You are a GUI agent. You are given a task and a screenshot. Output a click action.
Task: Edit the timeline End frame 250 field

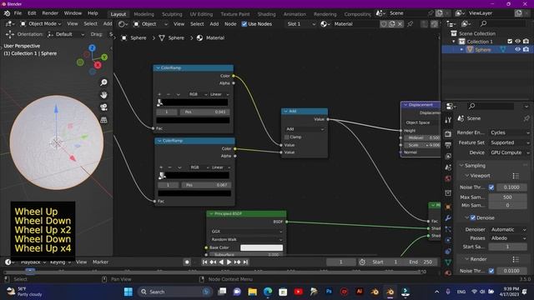click(x=421, y=262)
